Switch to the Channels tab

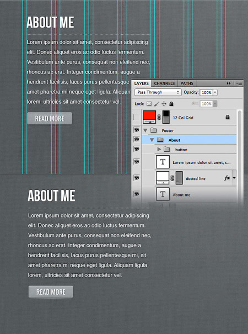coord(164,83)
